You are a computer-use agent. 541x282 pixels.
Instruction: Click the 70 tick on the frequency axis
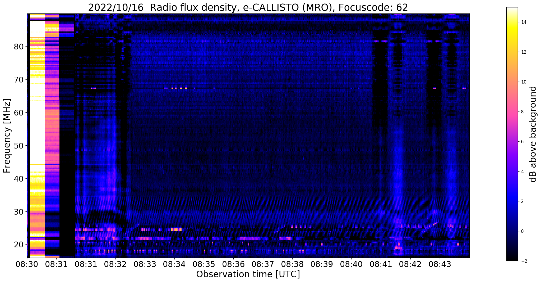click(x=19, y=80)
